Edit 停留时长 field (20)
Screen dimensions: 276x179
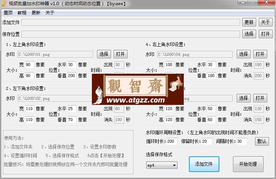(x=207, y=142)
